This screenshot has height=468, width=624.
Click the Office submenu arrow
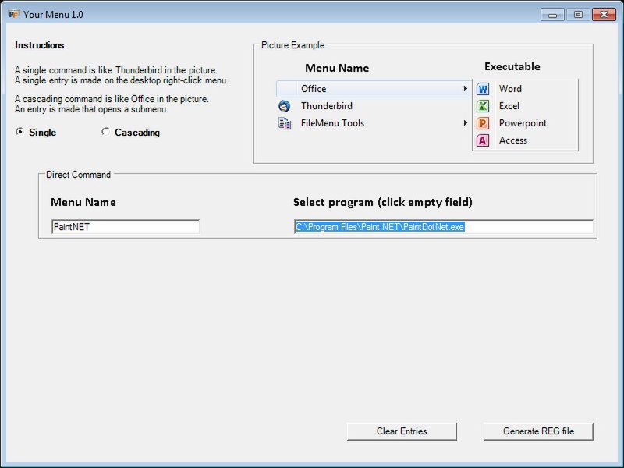(x=465, y=88)
